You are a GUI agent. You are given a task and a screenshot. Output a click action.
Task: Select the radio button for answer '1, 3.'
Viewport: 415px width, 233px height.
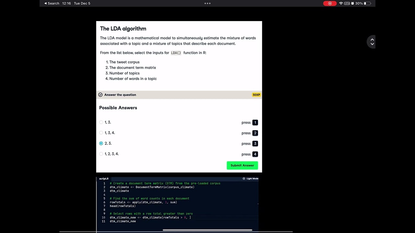[x=101, y=122]
